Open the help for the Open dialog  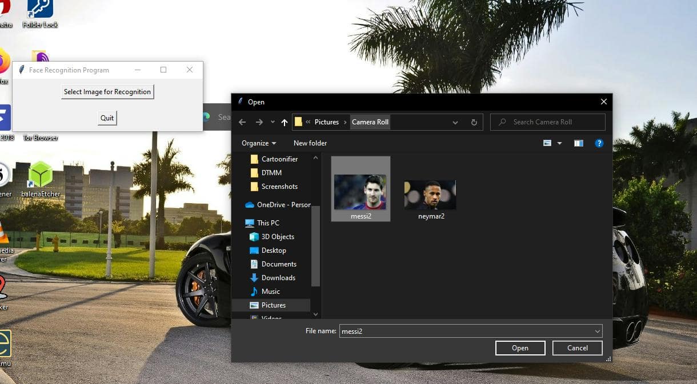(599, 143)
